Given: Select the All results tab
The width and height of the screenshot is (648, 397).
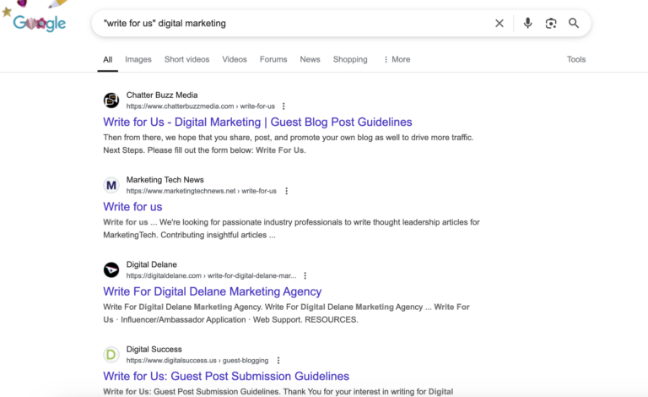Looking at the screenshot, I should tap(107, 59).
